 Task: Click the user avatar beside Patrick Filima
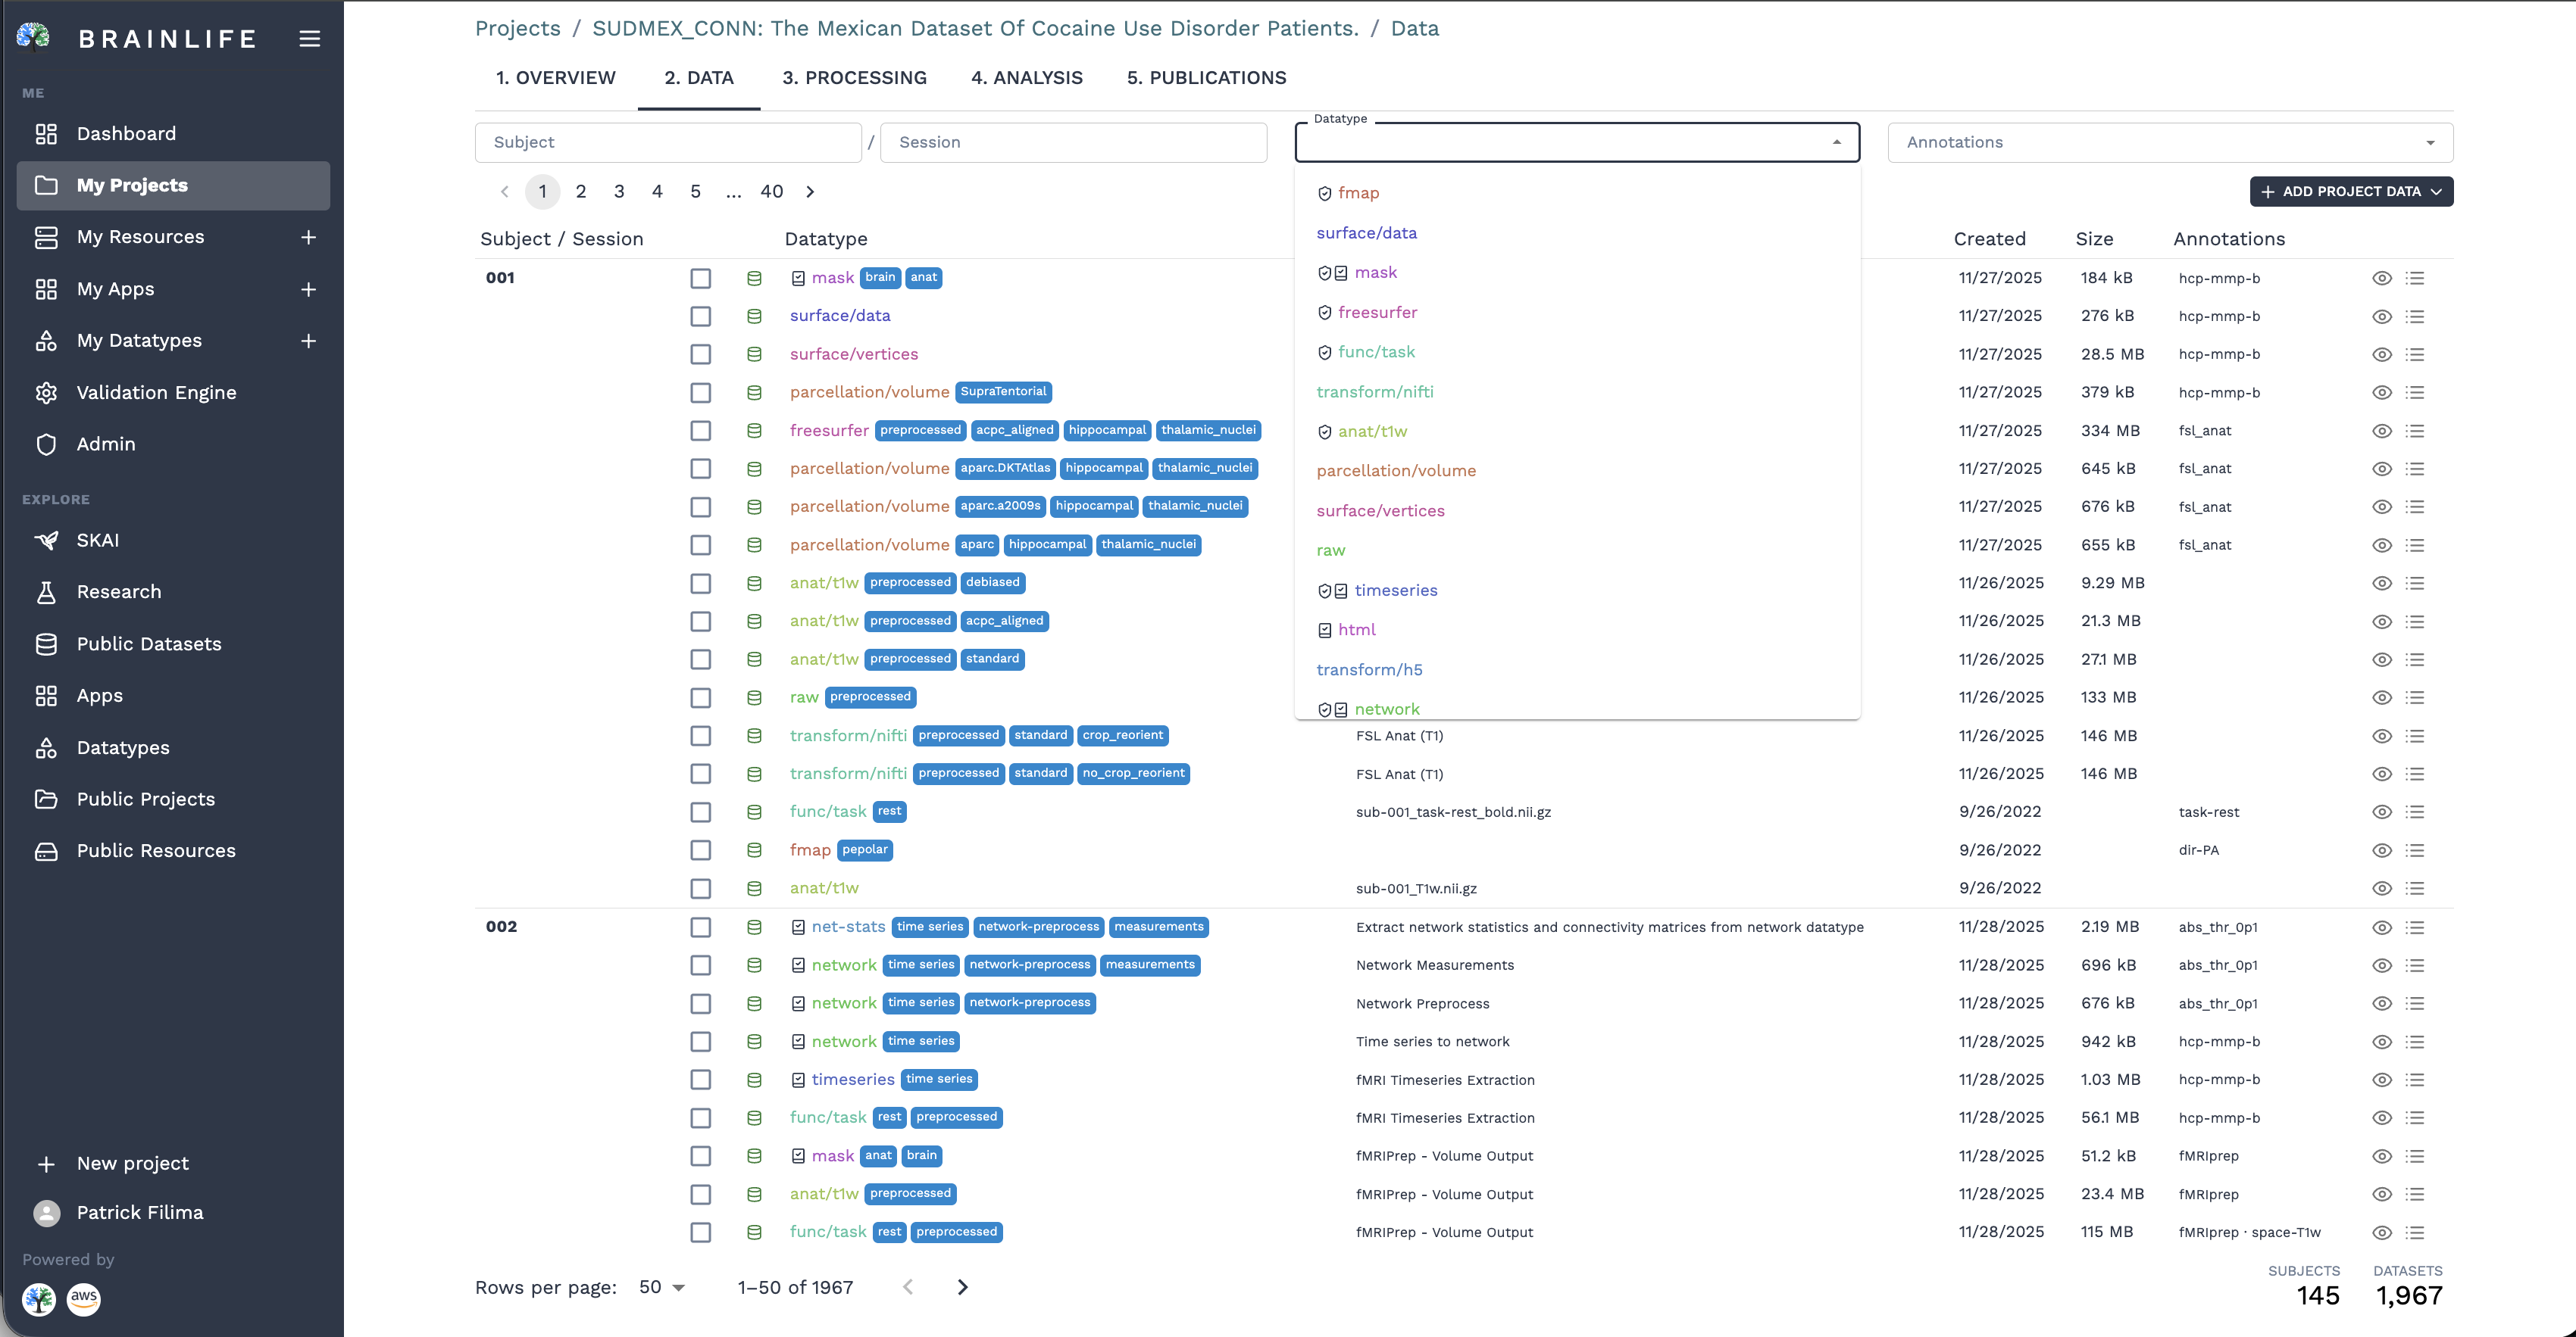46,1213
